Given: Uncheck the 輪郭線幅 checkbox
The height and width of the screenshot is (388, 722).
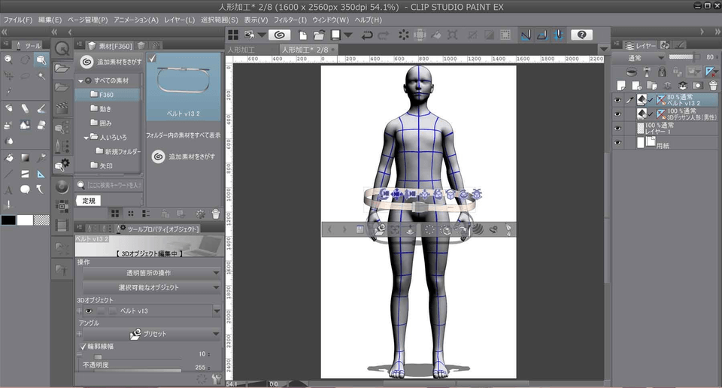Looking at the screenshot, I should click(83, 346).
